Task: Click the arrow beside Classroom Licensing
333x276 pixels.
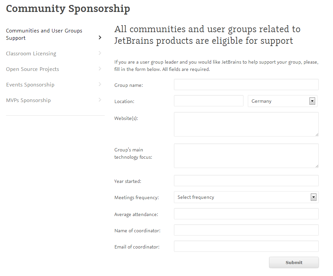Action: tap(100, 53)
